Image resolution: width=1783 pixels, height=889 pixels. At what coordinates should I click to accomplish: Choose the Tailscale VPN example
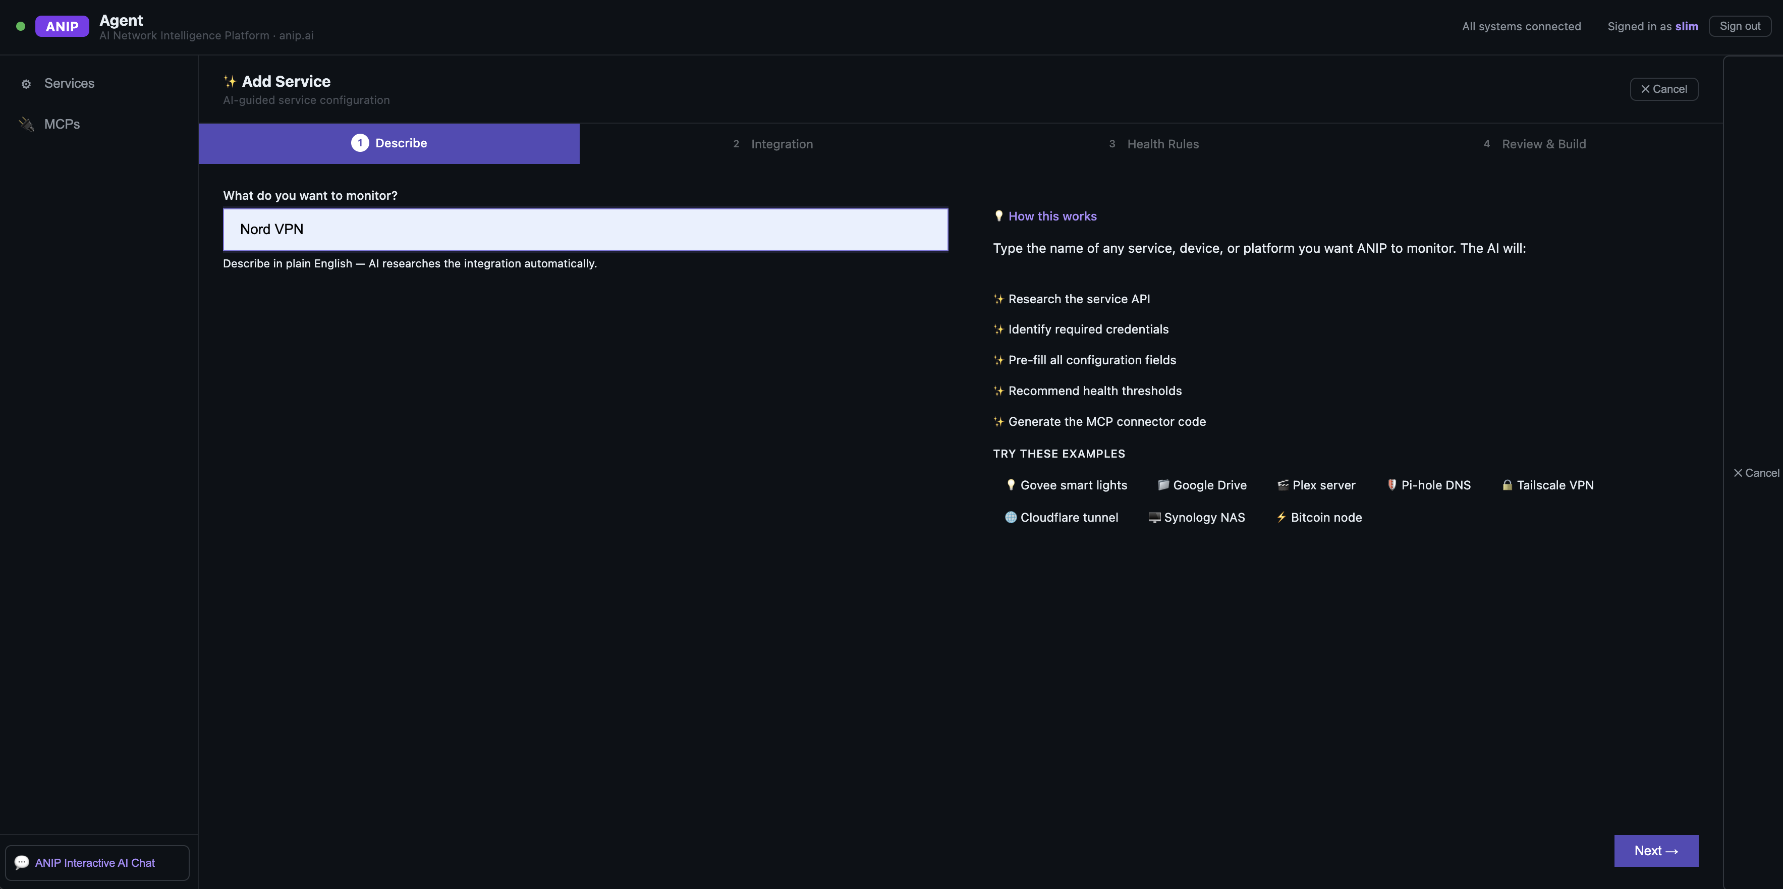pyautogui.click(x=1548, y=485)
